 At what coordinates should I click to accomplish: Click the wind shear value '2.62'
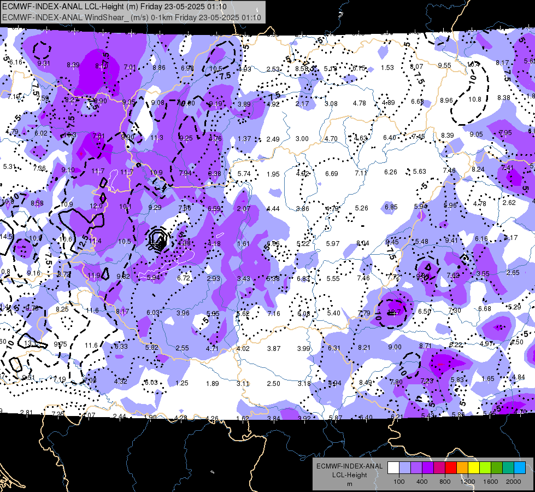point(509,202)
